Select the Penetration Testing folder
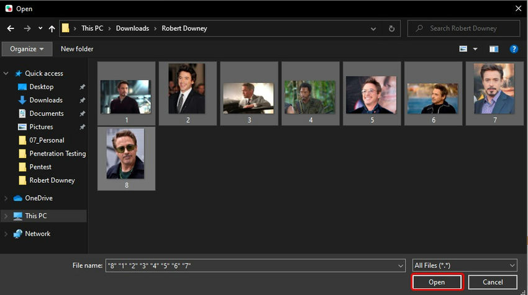The width and height of the screenshot is (528, 295). (57, 154)
